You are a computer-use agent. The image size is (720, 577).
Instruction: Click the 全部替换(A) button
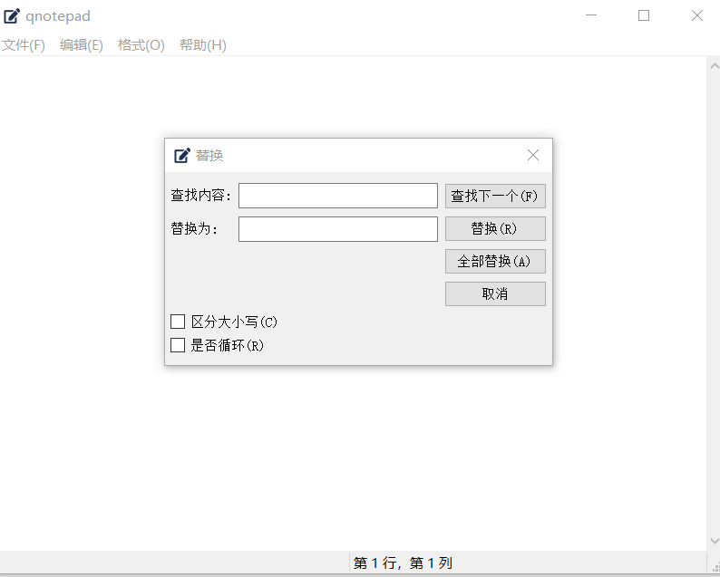coord(495,261)
